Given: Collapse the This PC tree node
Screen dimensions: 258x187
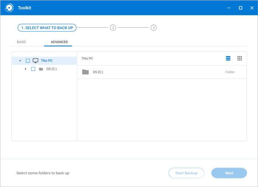Looking at the screenshot, I should (x=20, y=61).
